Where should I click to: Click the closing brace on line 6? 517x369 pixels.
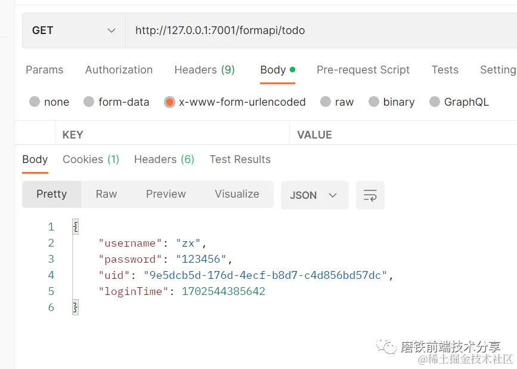pyautogui.click(x=76, y=307)
